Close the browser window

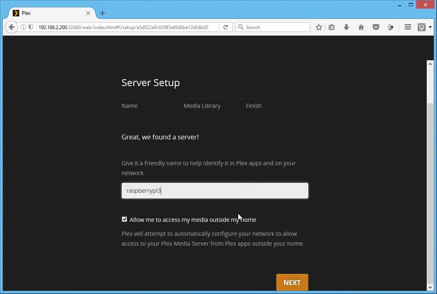coord(425,5)
